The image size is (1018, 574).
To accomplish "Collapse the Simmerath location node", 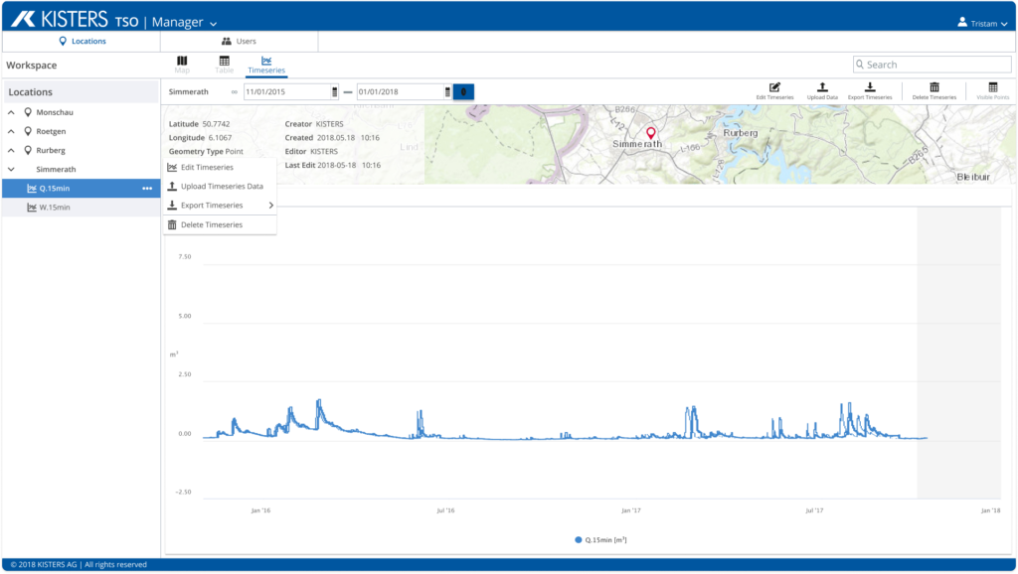I will coord(11,170).
